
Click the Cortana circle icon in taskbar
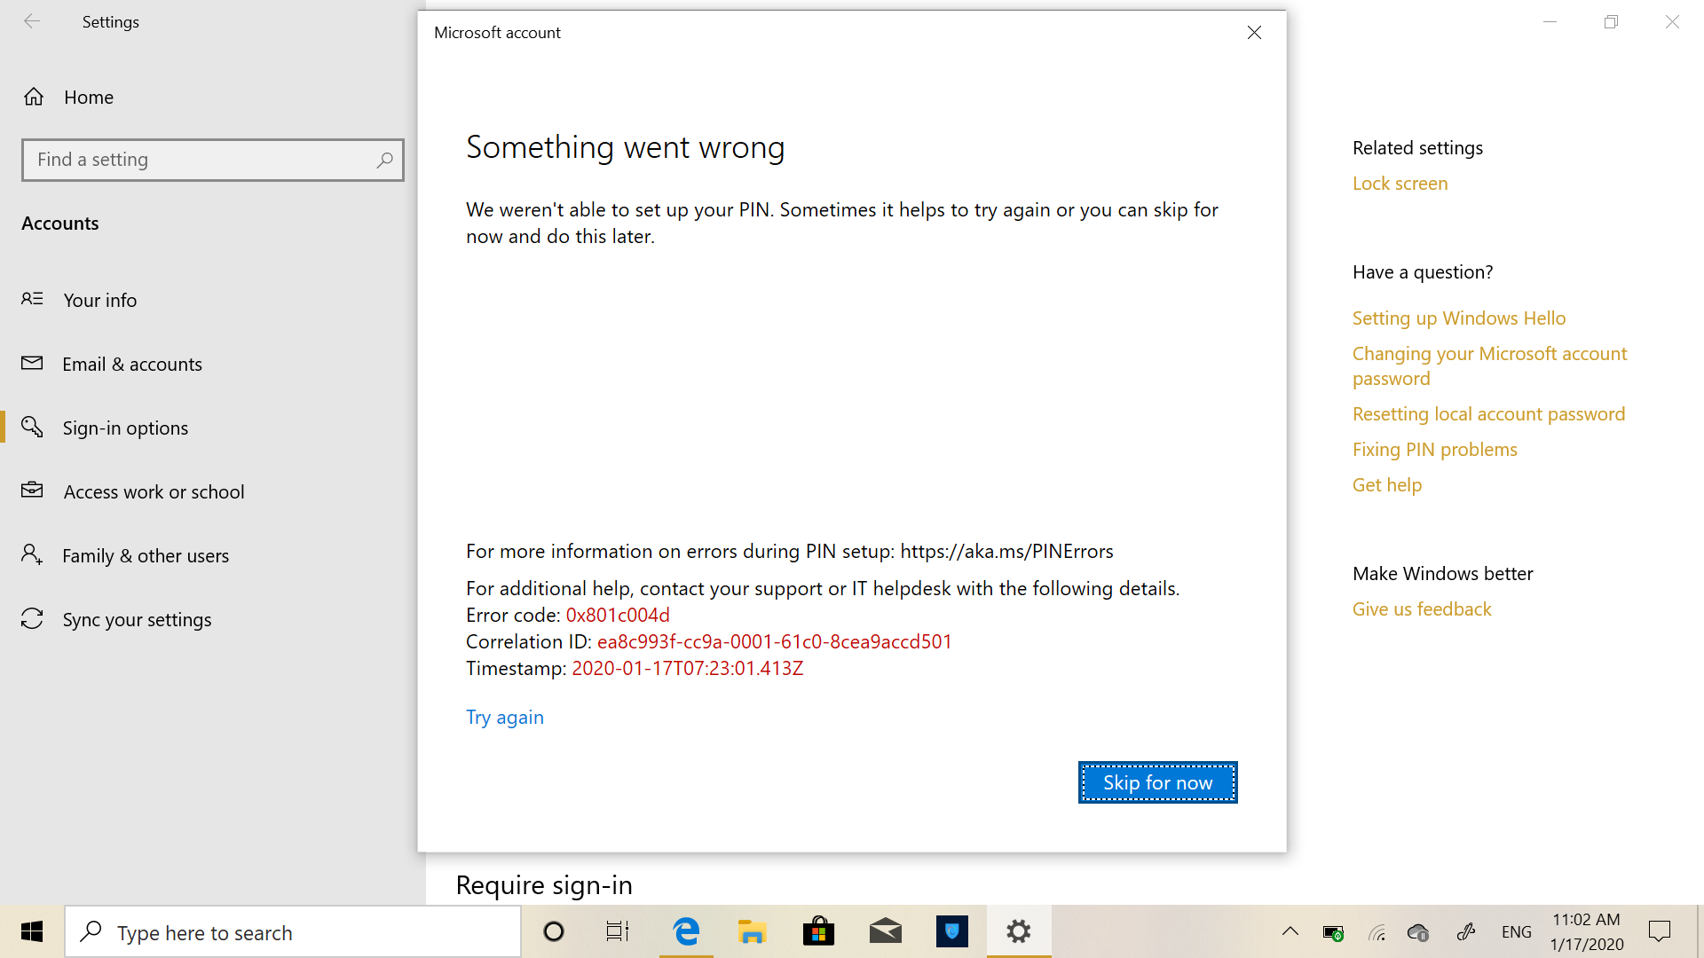pos(554,931)
